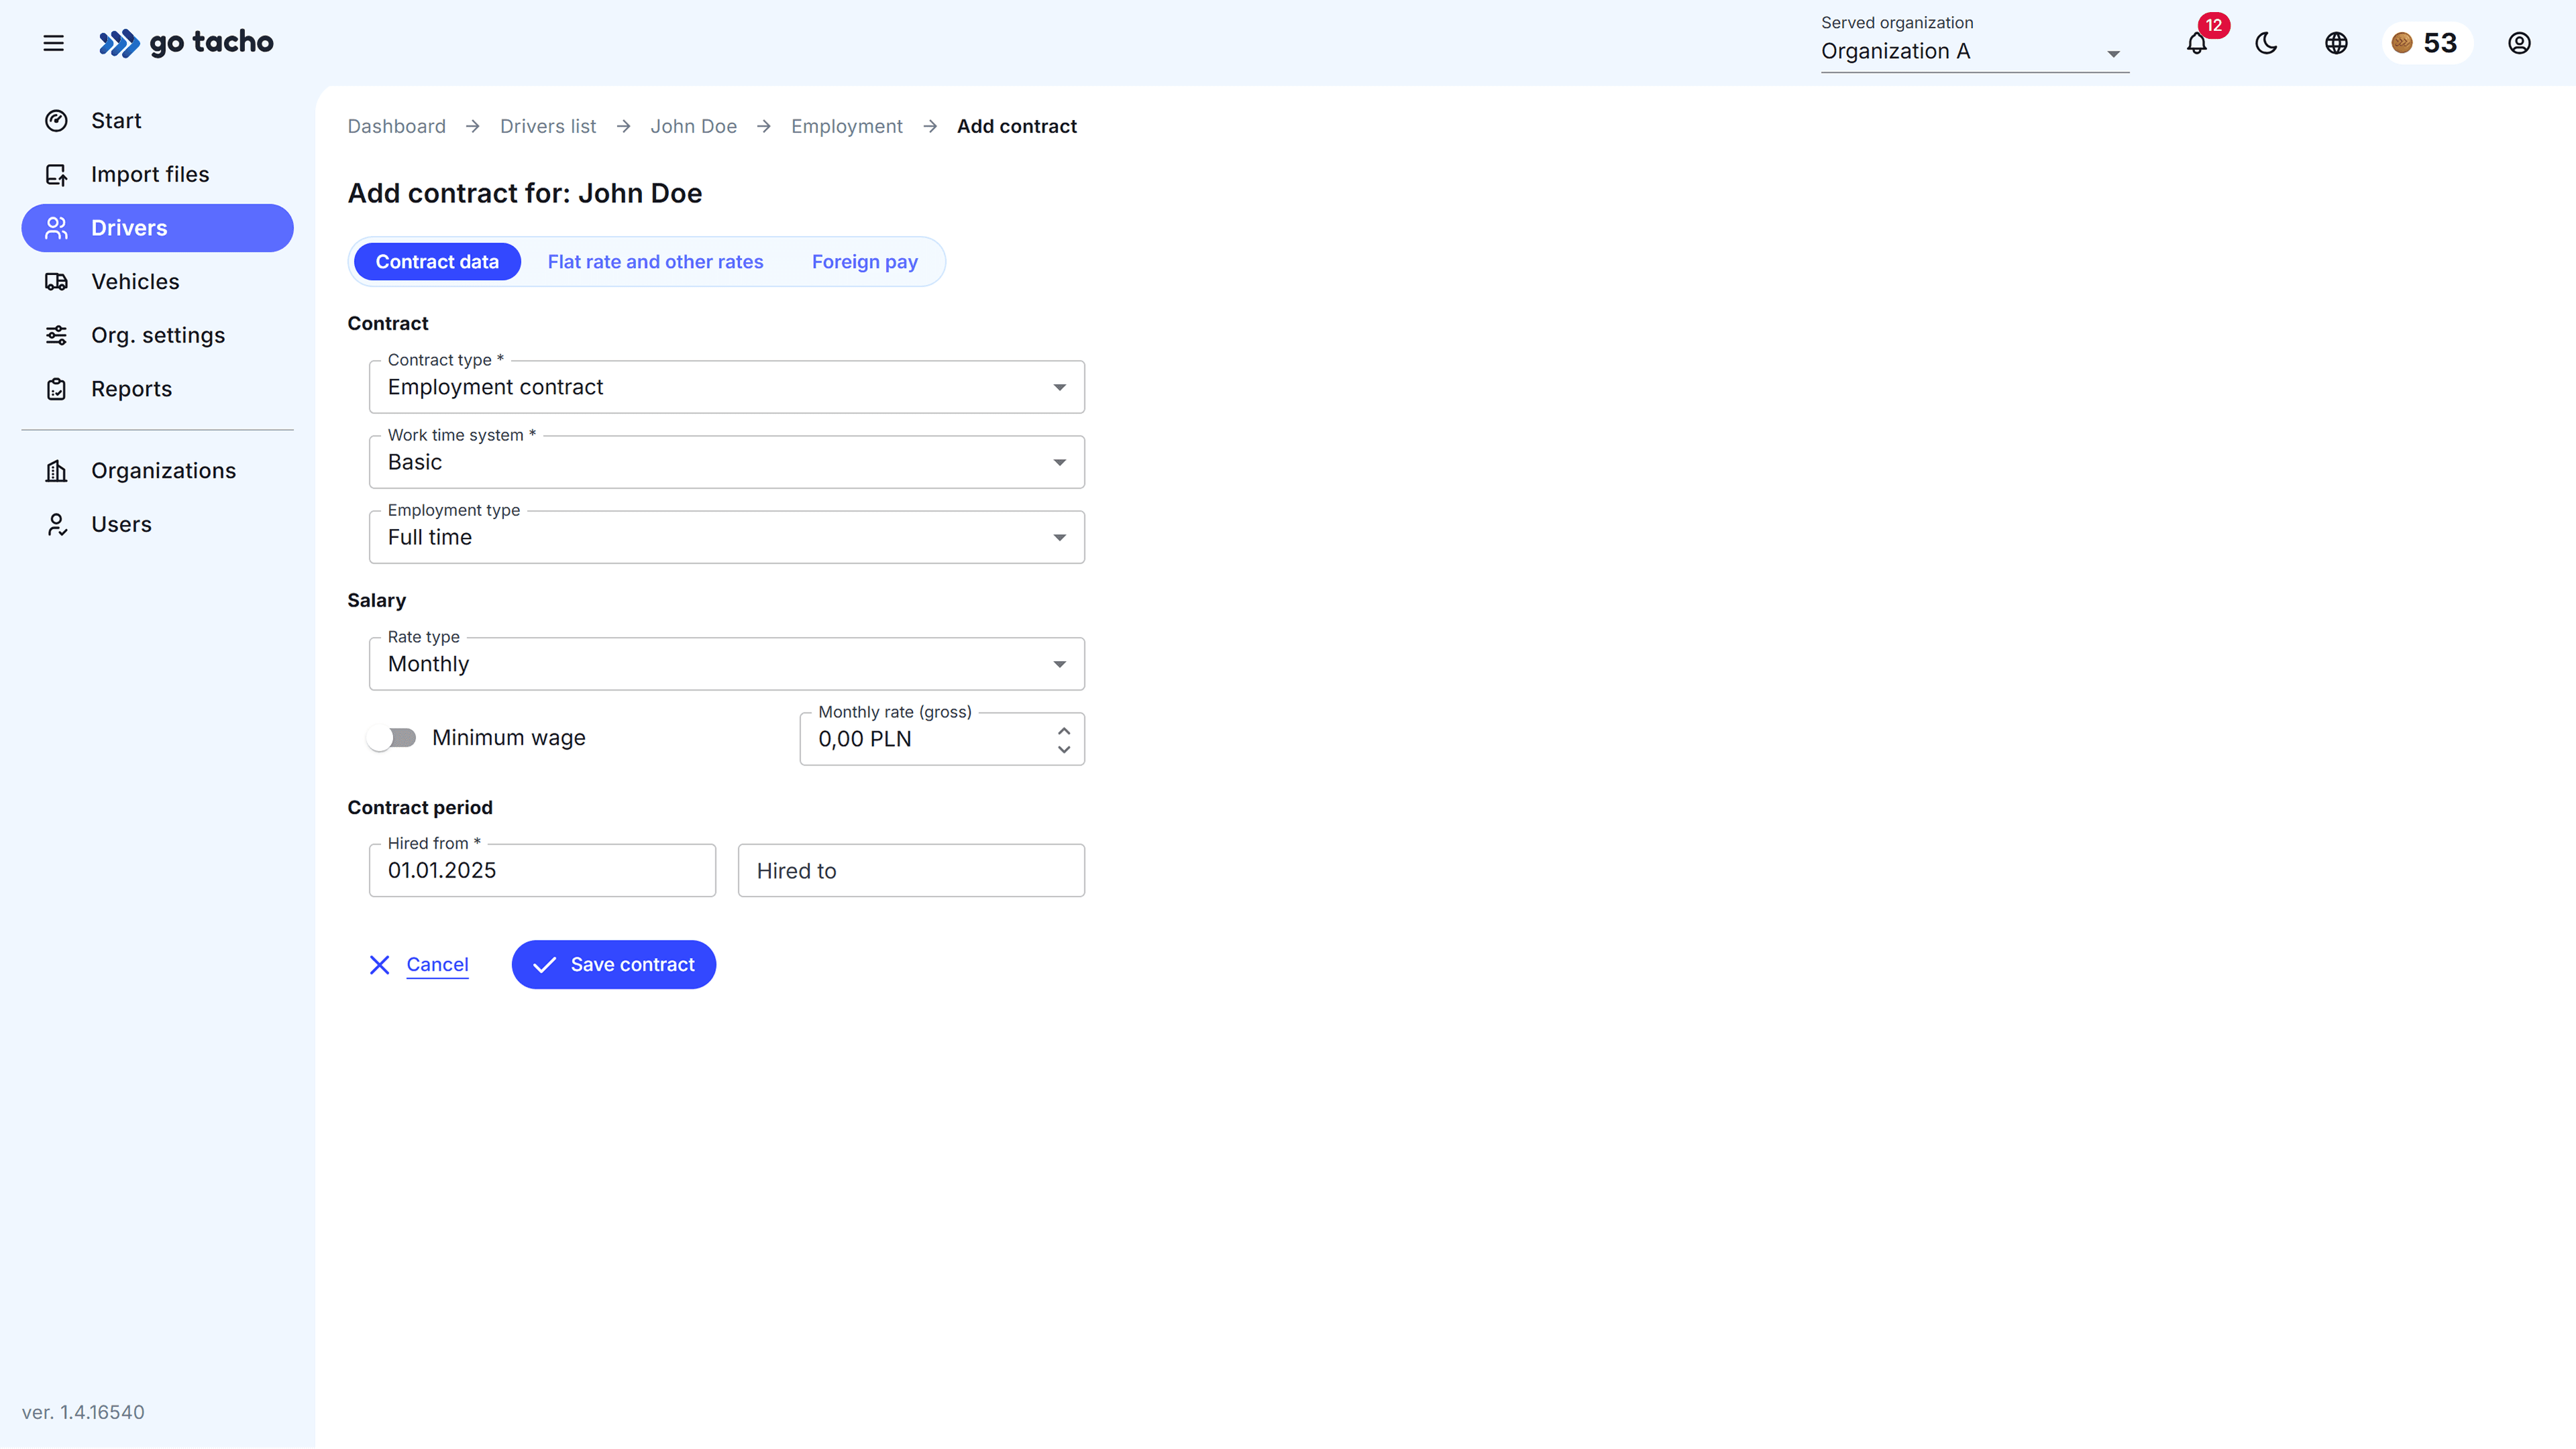This screenshot has height=1449, width=2576.
Task: Switch to dark mode with the moon icon
Action: tap(2265, 43)
